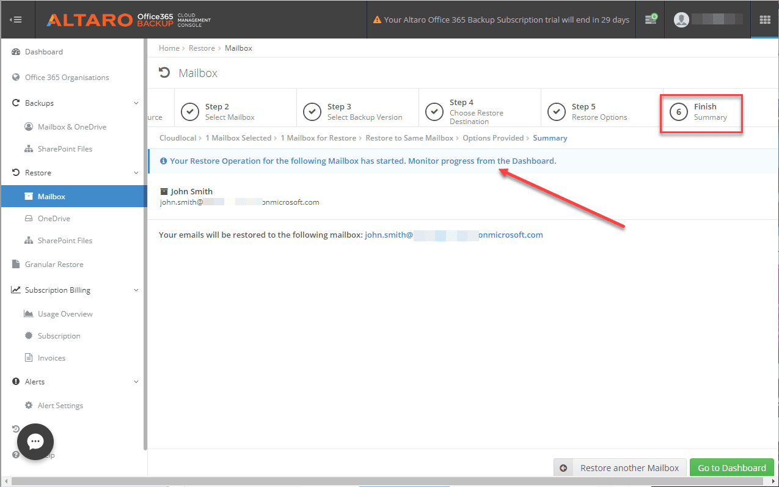
Task: Click the Dashboard gauge icon
Action: tap(16, 52)
